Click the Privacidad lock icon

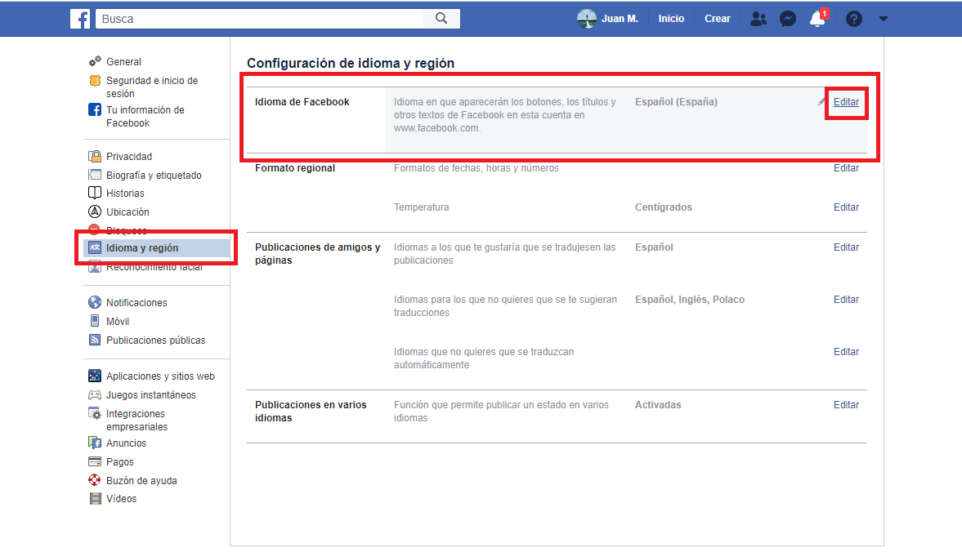point(95,156)
